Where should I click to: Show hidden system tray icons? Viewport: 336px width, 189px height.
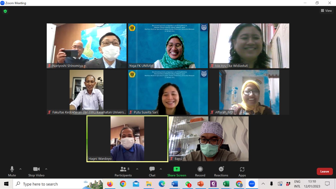[x=263, y=184]
